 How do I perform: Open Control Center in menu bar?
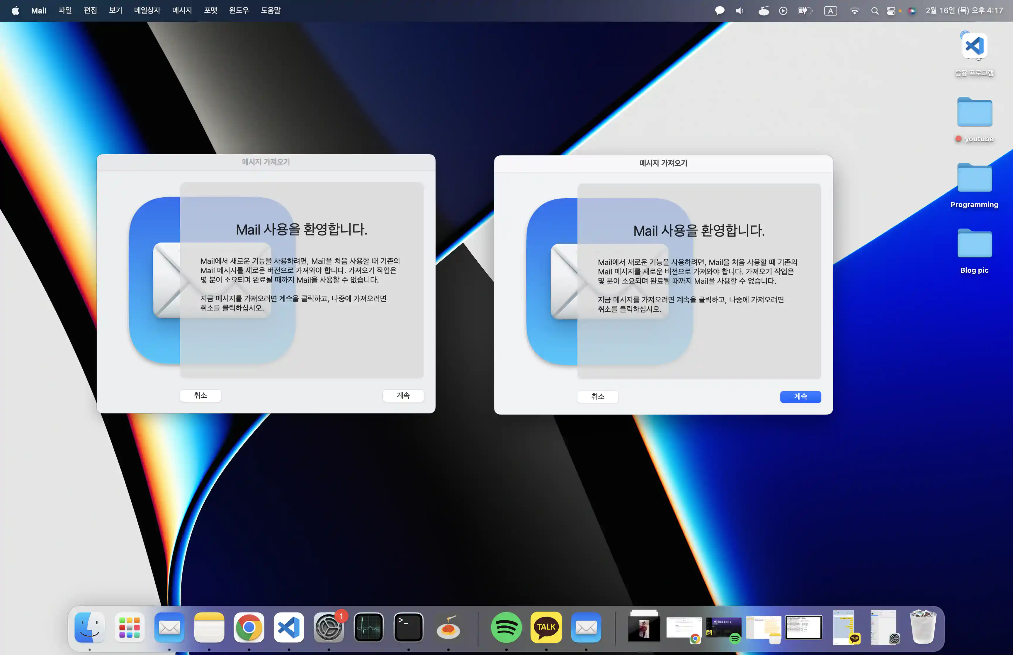tap(891, 11)
